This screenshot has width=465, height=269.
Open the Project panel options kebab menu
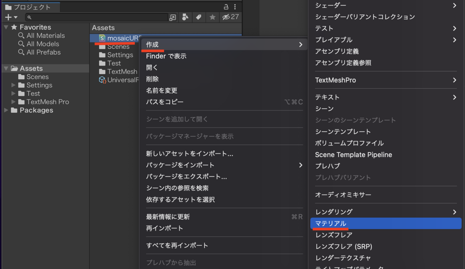[235, 7]
